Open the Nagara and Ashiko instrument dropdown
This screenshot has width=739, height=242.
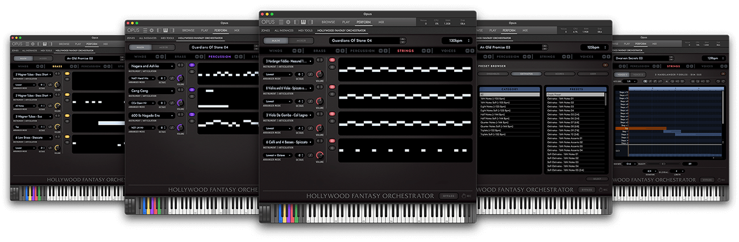click(x=152, y=66)
